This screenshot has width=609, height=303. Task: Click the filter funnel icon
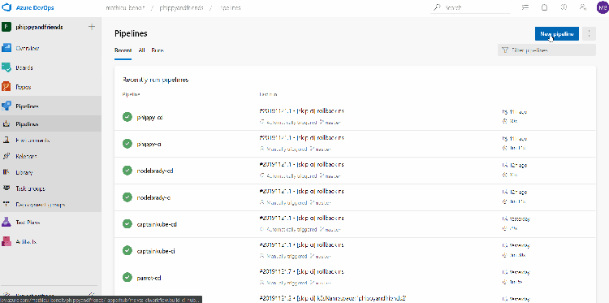coord(505,50)
